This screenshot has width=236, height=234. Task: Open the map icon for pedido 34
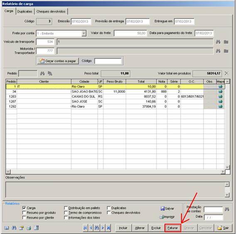[220, 91]
